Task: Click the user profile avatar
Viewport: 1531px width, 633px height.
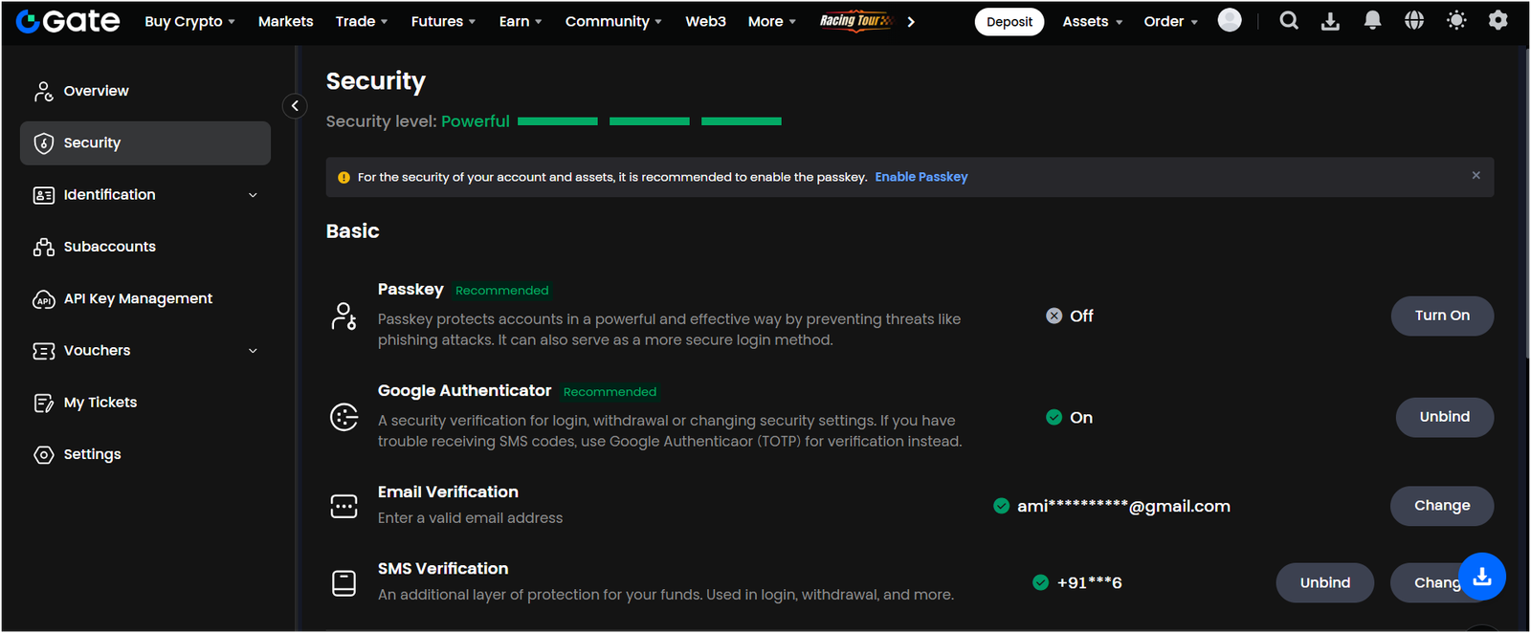Action: [1230, 21]
